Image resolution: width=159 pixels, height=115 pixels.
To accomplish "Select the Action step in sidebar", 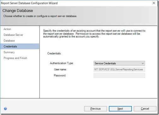I will [7, 29].
